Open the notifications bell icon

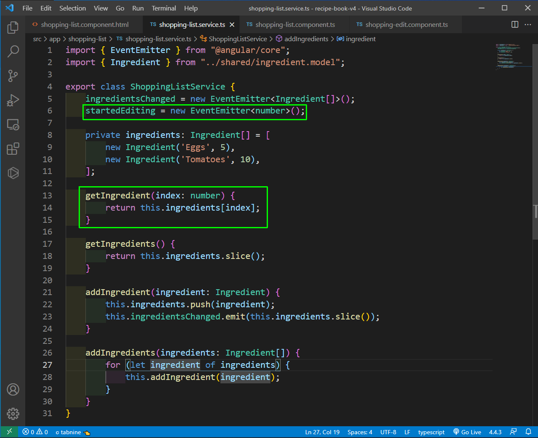[x=528, y=432]
